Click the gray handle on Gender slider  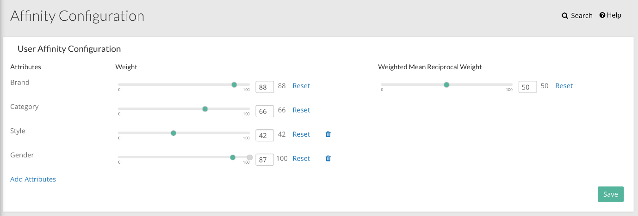(250, 157)
